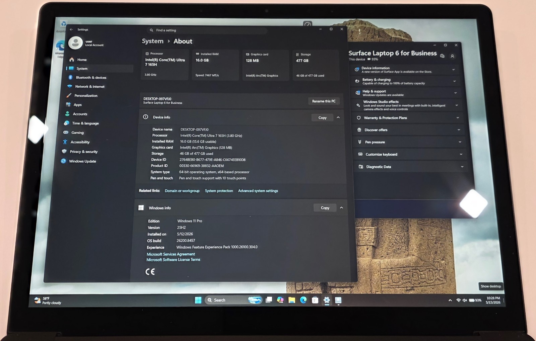This screenshot has width=536, height=341.
Task: Open Microsoft Services Agreement link
Action: click(x=171, y=254)
